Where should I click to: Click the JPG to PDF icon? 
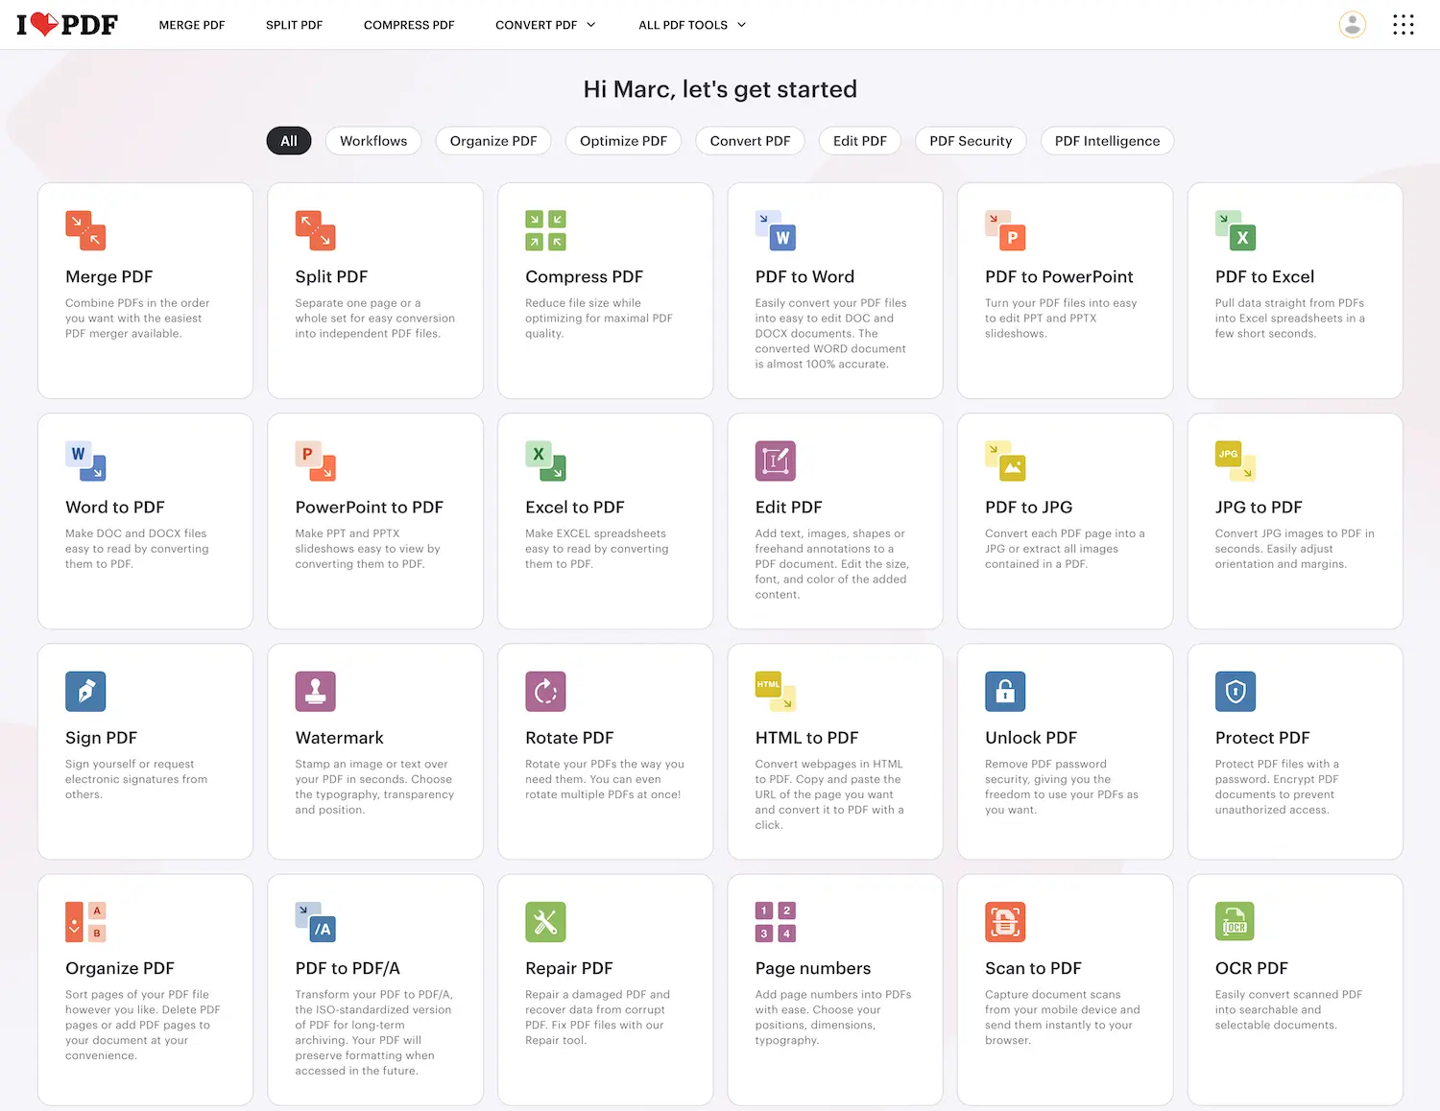click(x=1236, y=461)
